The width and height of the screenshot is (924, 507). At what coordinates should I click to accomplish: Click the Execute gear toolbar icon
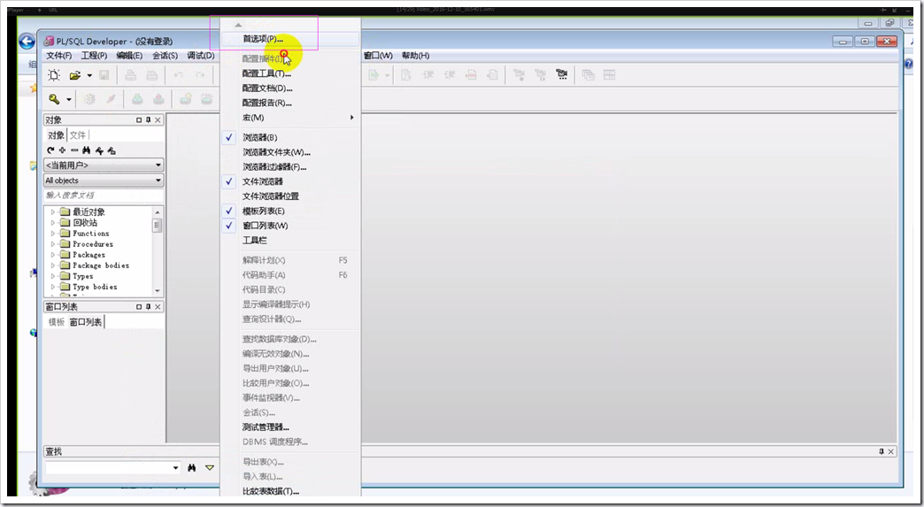click(89, 99)
